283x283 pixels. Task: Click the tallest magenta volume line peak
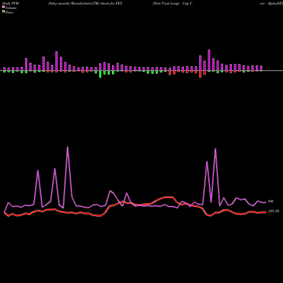(67, 147)
